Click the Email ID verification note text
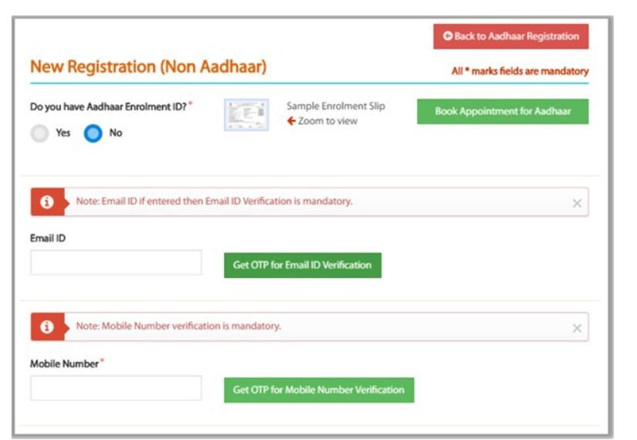The image size is (637, 440). pyautogui.click(x=214, y=201)
